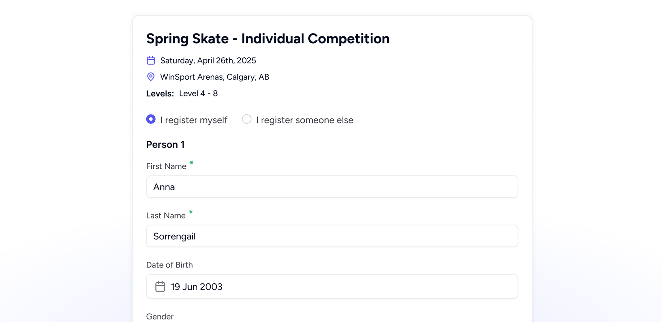Focus the Last Name field containing Sorrengail
The width and height of the screenshot is (662, 322).
pyautogui.click(x=332, y=236)
